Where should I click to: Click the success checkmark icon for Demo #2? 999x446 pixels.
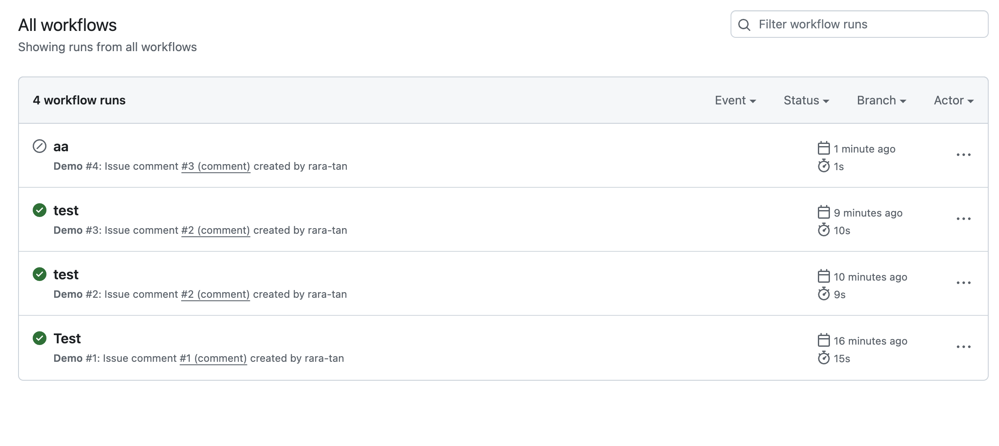point(40,275)
